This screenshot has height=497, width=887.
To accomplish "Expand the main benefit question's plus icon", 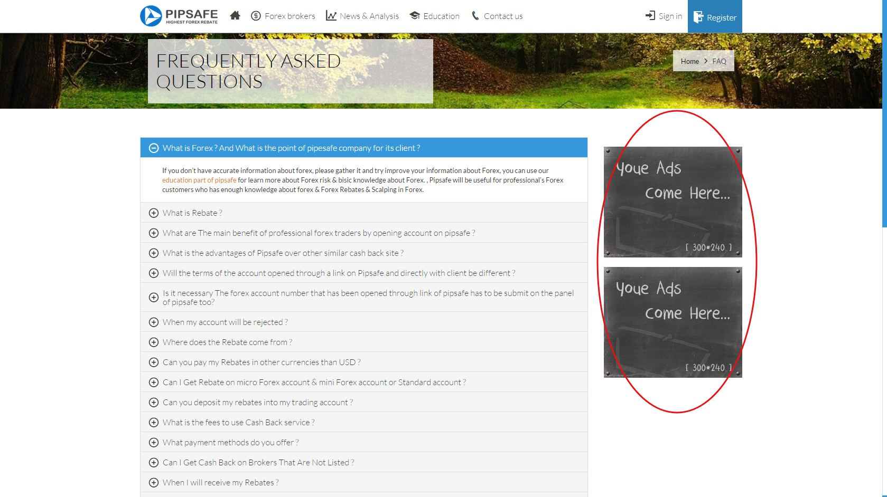I will [x=154, y=233].
